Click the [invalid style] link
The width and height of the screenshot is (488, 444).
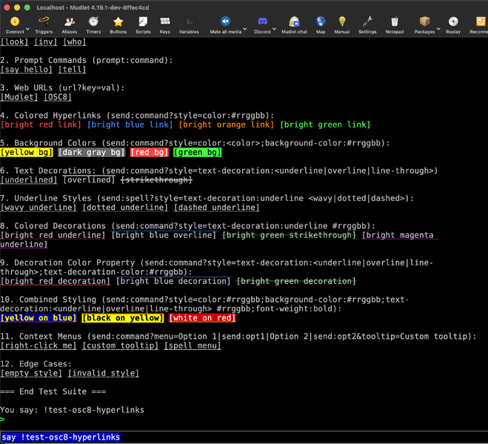point(104,373)
